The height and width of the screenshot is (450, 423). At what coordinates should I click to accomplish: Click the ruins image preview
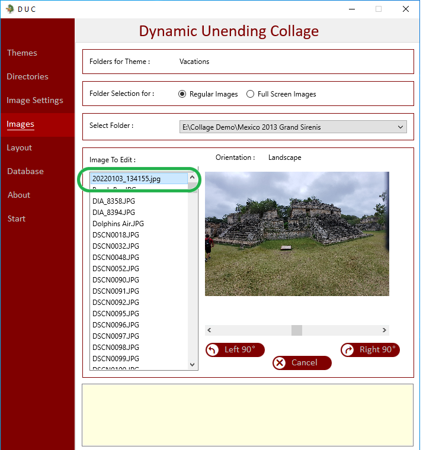click(297, 234)
